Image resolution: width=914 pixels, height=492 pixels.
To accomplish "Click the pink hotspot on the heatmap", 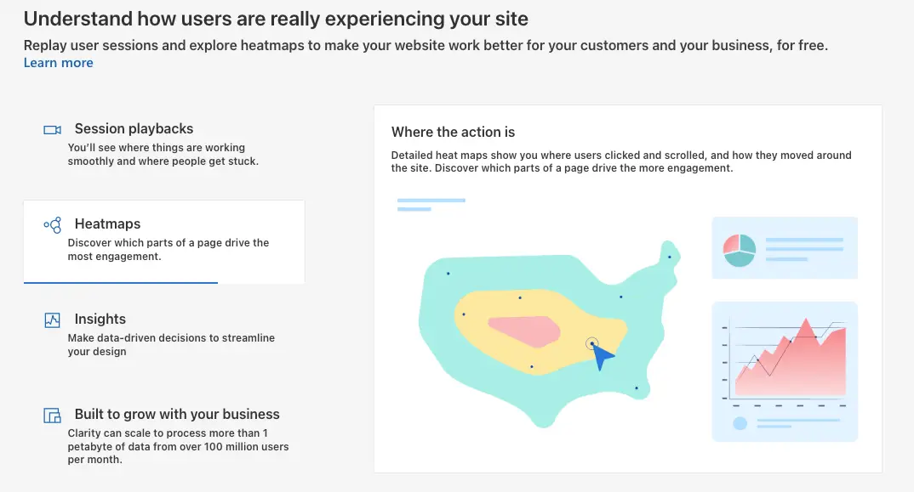I will pos(524,331).
